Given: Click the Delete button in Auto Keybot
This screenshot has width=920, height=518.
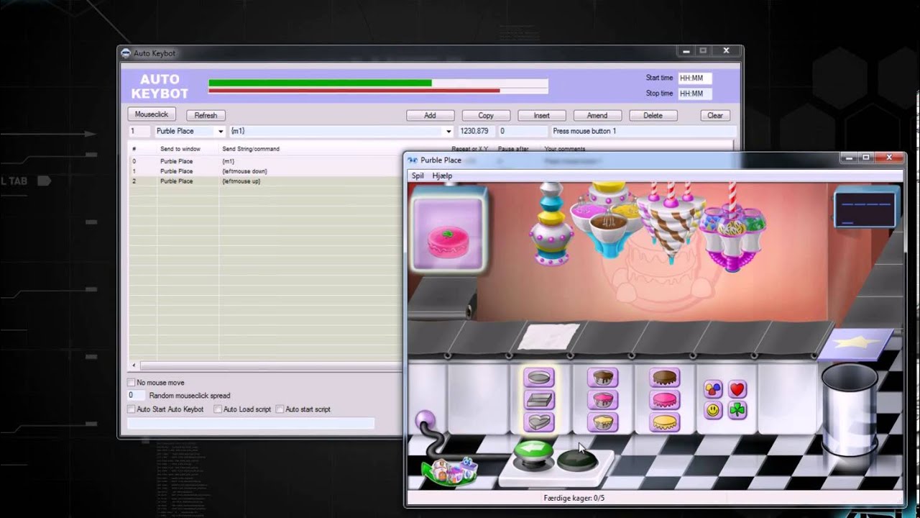Looking at the screenshot, I should click(x=653, y=115).
